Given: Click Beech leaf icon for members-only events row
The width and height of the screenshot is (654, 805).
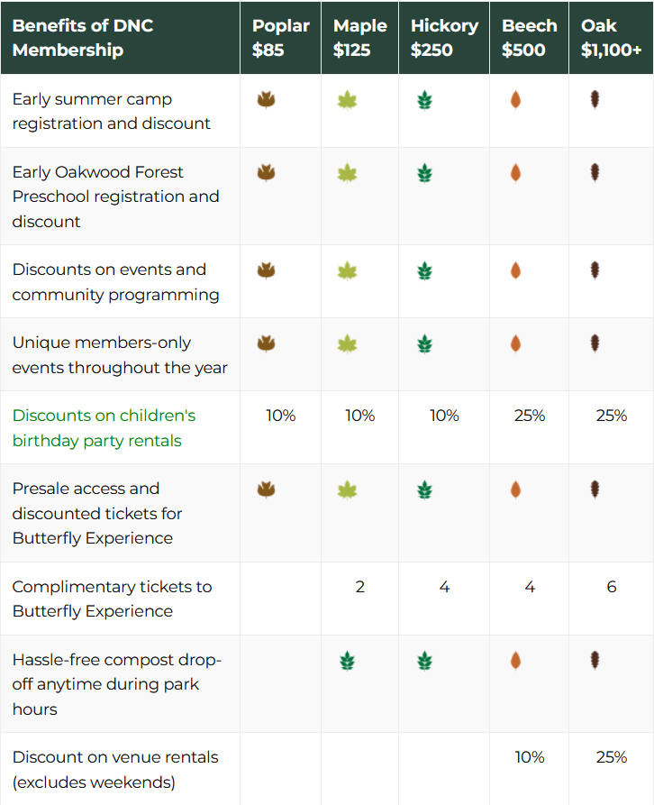Looking at the screenshot, I should point(515,343).
